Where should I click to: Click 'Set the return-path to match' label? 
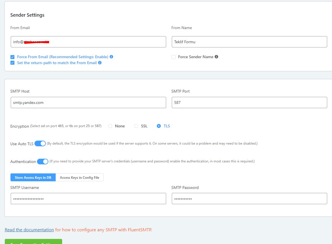click(x=57, y=63)
